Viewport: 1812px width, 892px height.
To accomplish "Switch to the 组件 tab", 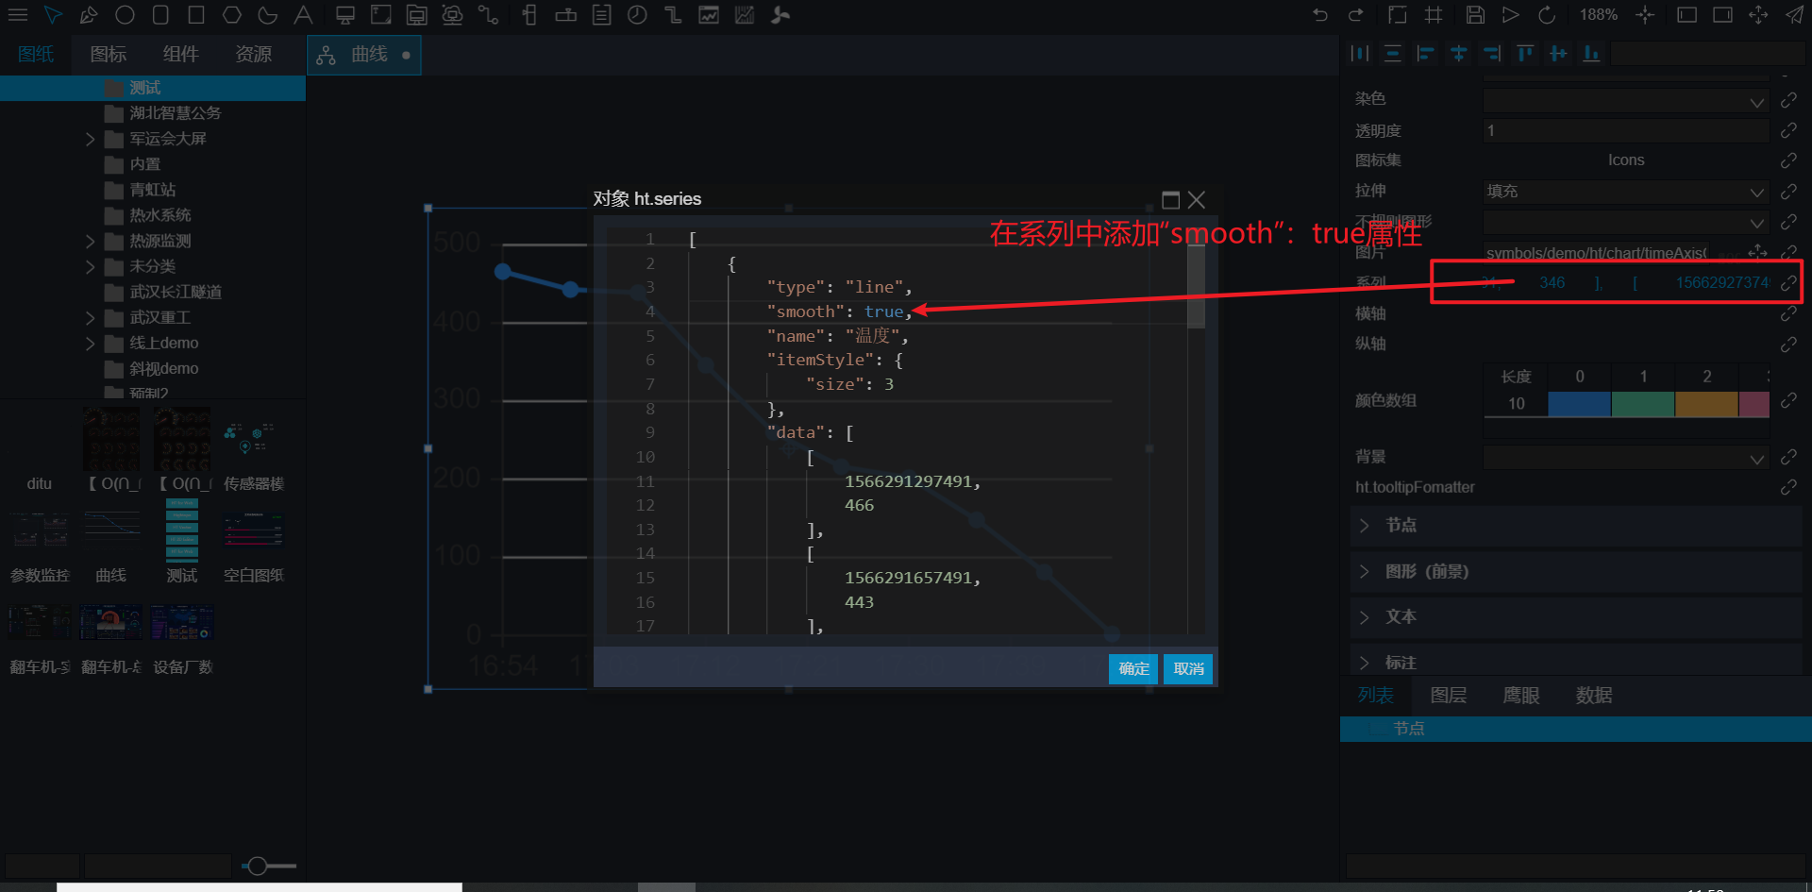I will 180,55.
